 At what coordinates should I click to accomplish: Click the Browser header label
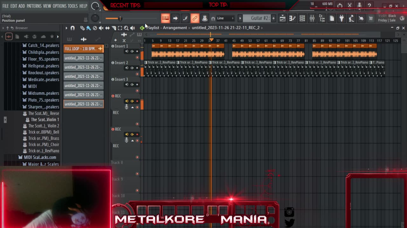click(22, 28)
